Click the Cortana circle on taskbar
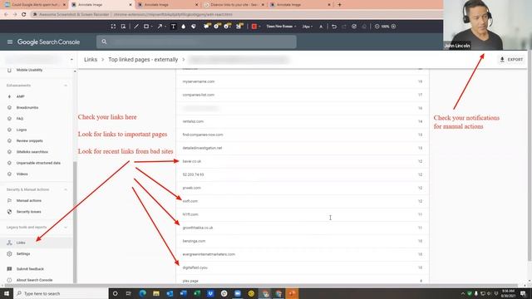 115,293
